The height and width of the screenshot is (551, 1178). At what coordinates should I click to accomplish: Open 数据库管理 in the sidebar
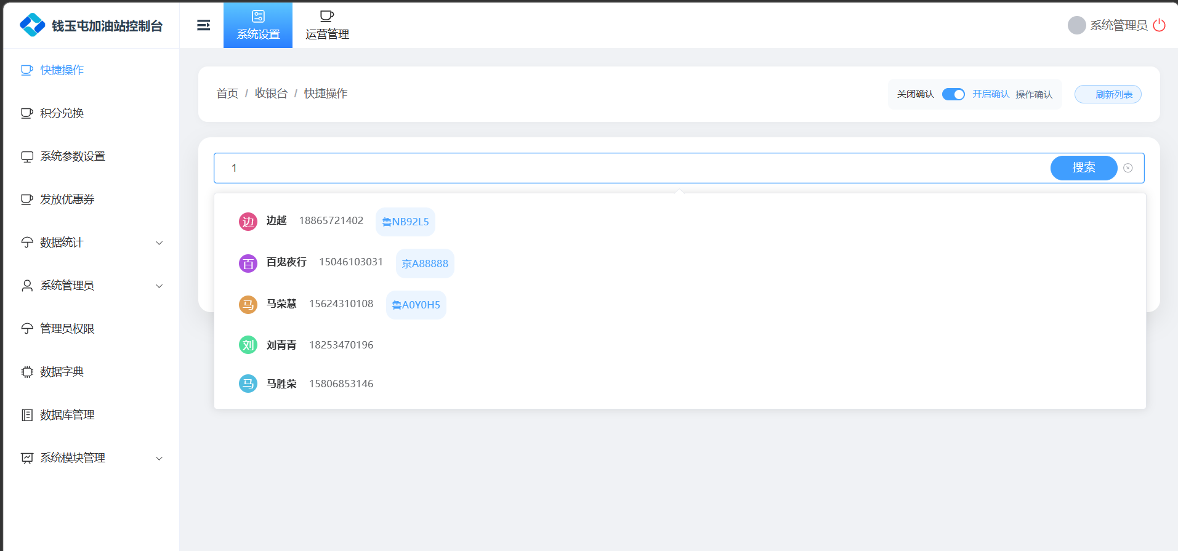tap(67, 415)
